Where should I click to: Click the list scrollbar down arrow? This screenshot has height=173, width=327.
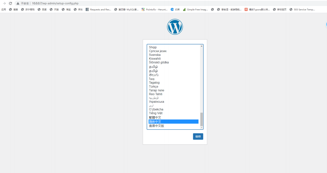(202, 128)
